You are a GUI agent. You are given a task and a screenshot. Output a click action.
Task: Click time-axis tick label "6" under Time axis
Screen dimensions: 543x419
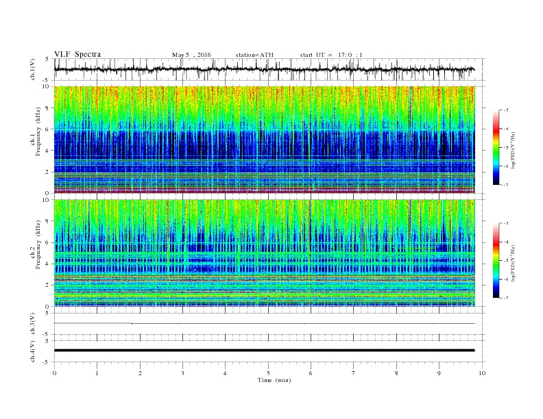pos(311,373)
